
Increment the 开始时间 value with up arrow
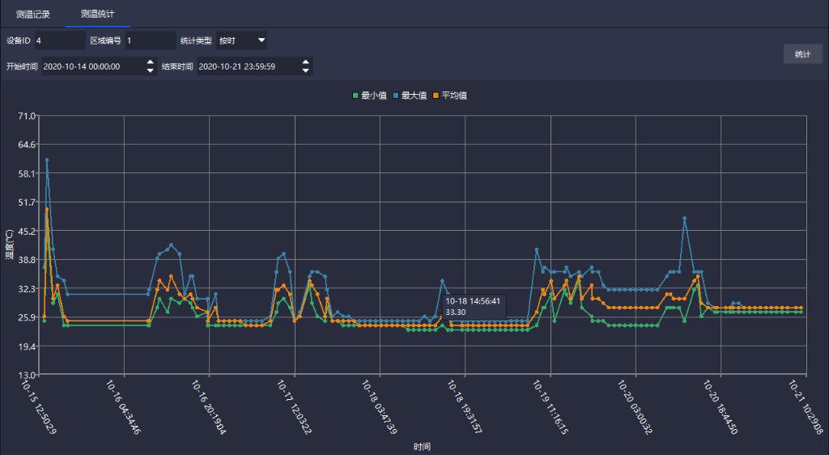click(x=150, y=62)
